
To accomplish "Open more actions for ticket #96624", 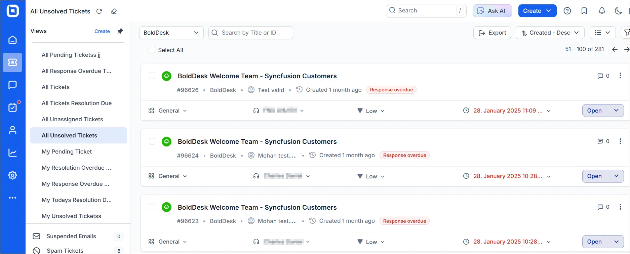I will point(620,141).
